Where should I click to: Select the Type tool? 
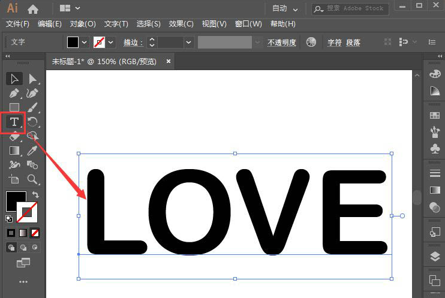[14, 122]
